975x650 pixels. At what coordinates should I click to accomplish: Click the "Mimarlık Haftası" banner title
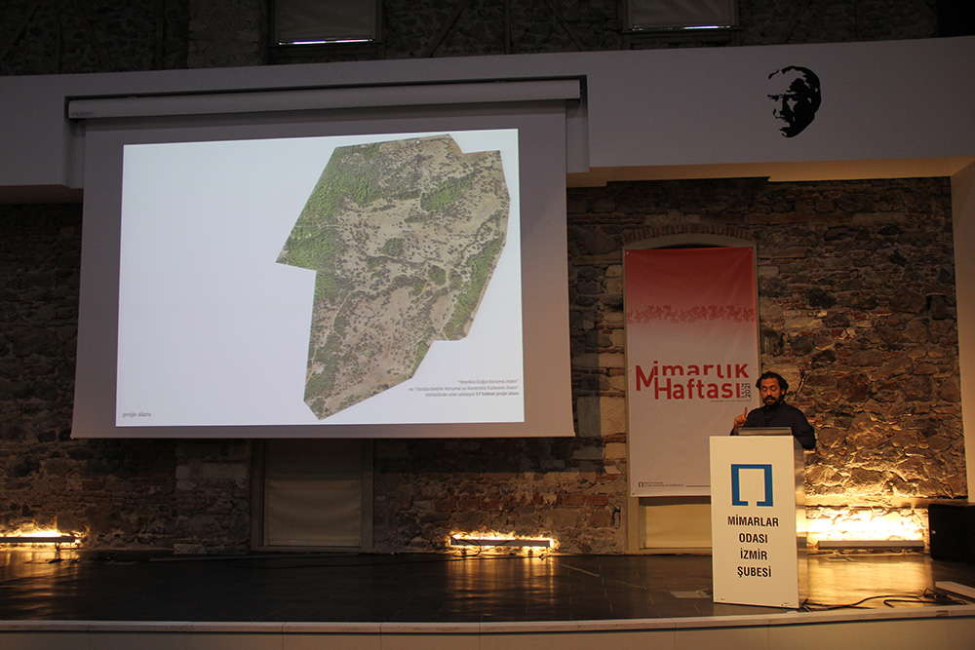tap(692, 382)
